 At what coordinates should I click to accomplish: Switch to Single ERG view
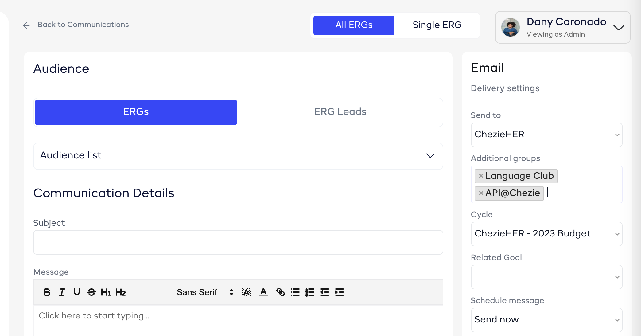437,25
